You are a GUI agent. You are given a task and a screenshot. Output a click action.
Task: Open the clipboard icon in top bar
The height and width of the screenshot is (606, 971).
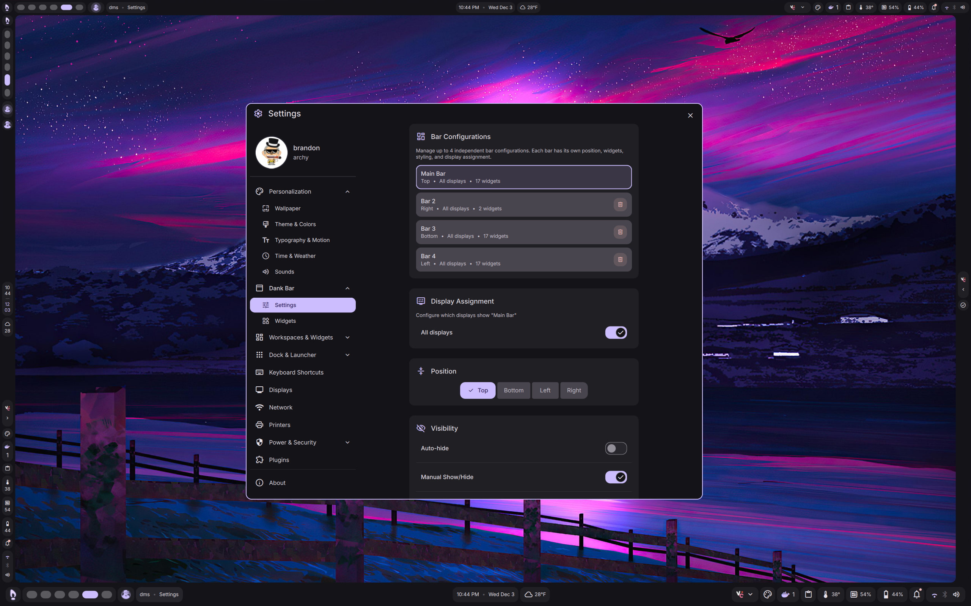coord(848,7)
